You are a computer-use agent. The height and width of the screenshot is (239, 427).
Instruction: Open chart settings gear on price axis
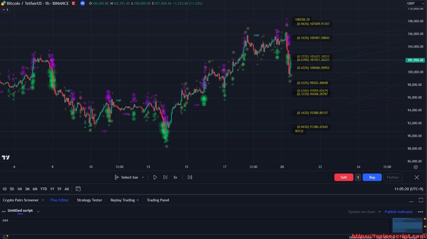click(416, 167)
